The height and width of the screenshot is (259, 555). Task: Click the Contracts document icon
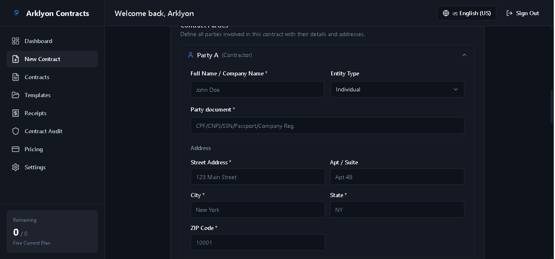click(x=16, y=77)
